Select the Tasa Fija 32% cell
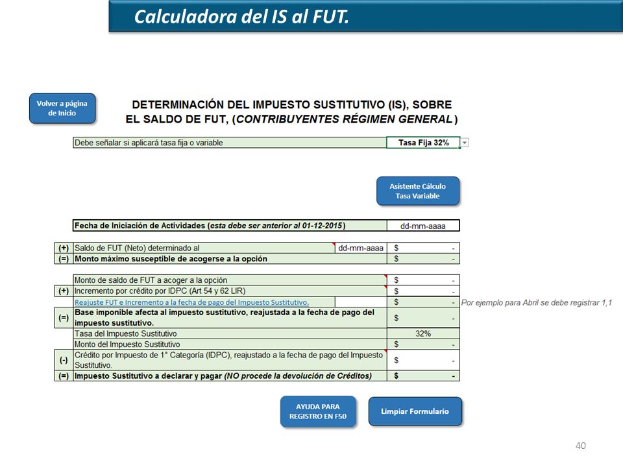 (x=424, y=143)
